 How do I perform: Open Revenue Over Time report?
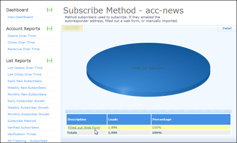click(24, 49)
